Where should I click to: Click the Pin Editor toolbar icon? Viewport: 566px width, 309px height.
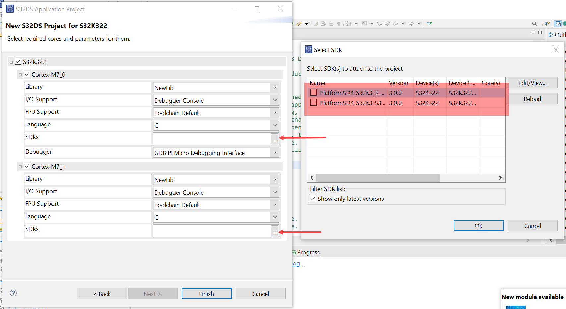[429, 23]
